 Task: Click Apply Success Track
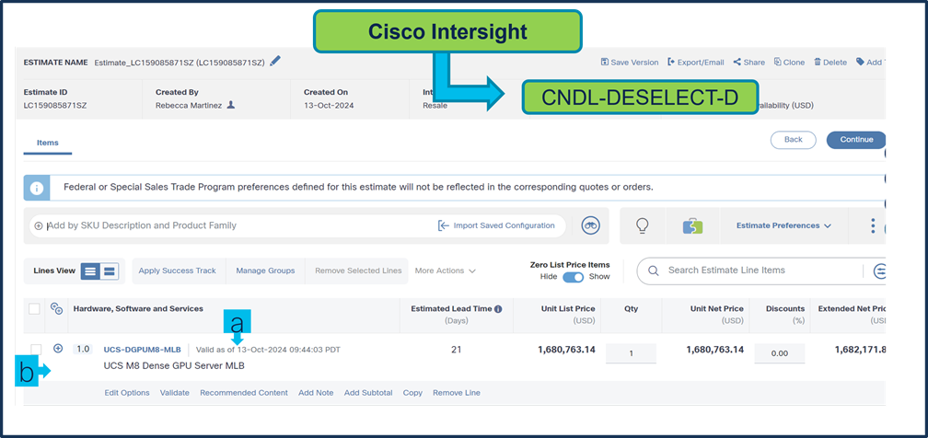coord(177,271)
